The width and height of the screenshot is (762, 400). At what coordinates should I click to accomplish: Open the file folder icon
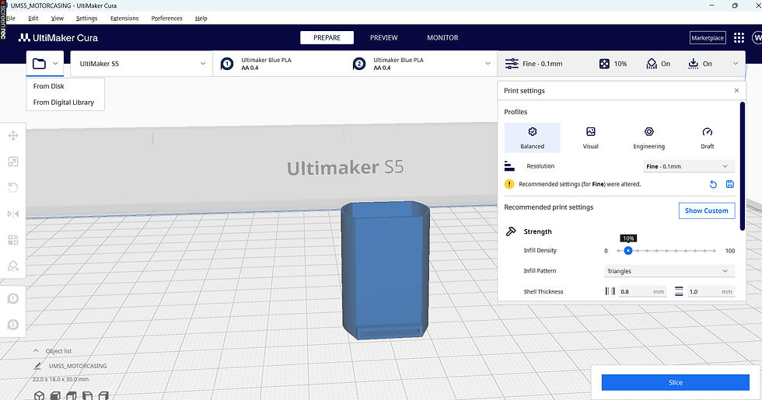click(x=39, y=64)
